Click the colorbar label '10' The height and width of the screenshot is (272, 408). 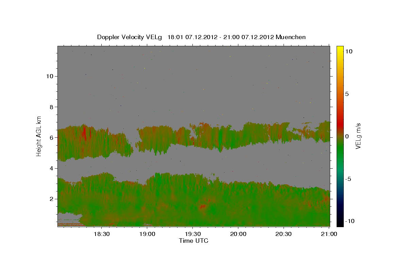click(x=348, y=51)
